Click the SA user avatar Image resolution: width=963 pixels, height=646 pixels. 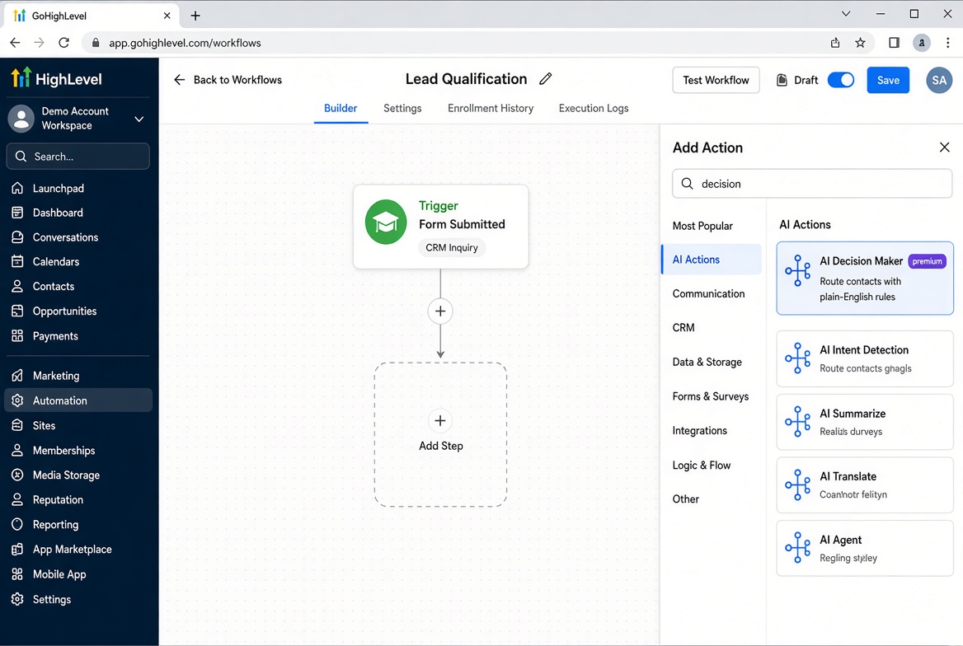pyautogui.click(x=939, y=81)
